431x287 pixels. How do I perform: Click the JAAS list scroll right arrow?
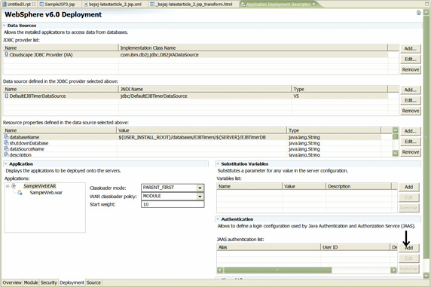point(393,270)
